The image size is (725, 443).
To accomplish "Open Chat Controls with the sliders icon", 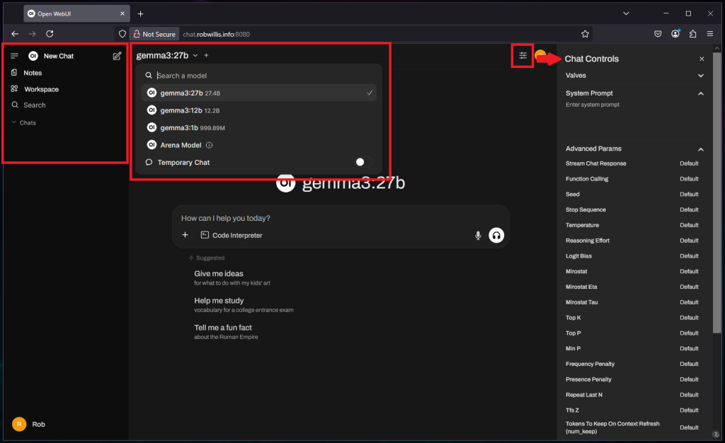I will [522, 55].
